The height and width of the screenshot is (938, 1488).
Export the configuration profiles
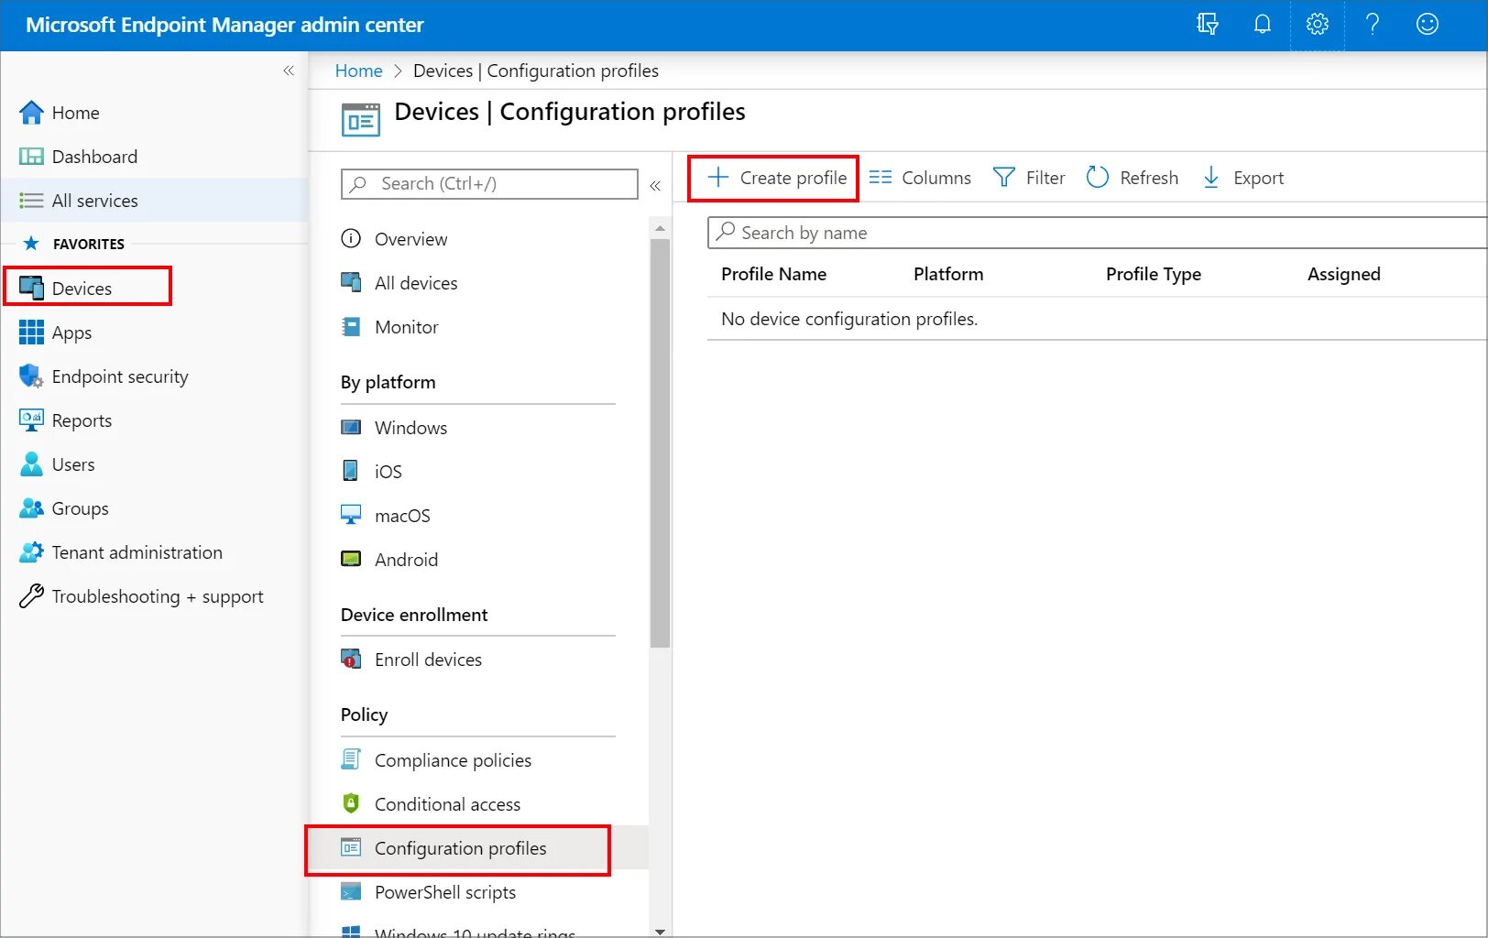click(1242, 178)
